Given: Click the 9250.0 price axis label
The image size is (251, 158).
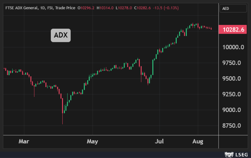Looking at the screenshot, I should tap(232, 94).
